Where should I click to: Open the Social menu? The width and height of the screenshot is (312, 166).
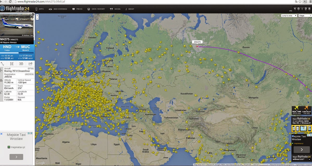tap(115, 9)
